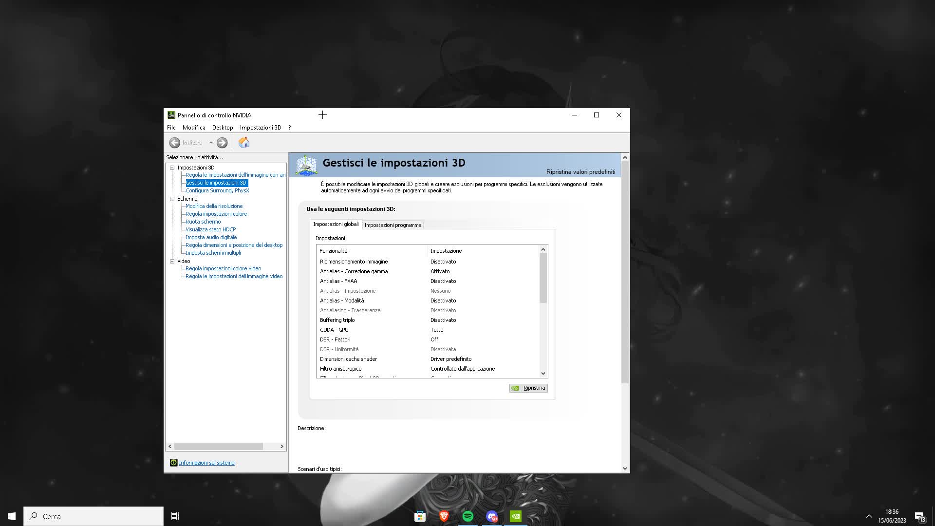The image size is (935, 526).
Task: Show hidden system tray icons
Action: click(x=869, y=516)
